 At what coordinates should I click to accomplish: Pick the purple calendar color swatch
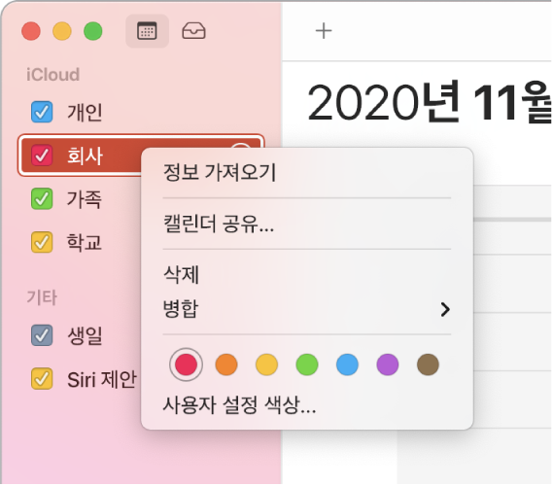(388, 364)
